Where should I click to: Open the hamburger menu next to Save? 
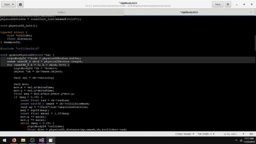tap(228, 4)
